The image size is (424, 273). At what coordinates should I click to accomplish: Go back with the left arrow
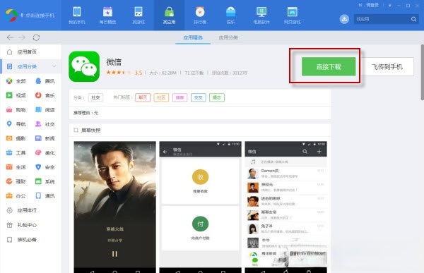coord(10,37)
